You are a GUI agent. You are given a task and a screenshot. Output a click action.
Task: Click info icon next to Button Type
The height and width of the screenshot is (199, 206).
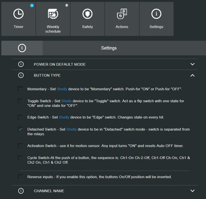point(21,75)
